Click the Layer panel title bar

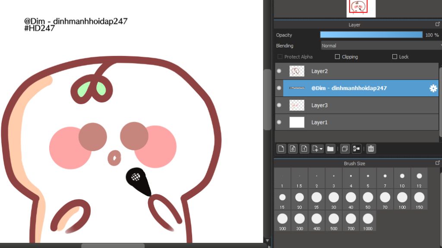click(x=354, y=25)
